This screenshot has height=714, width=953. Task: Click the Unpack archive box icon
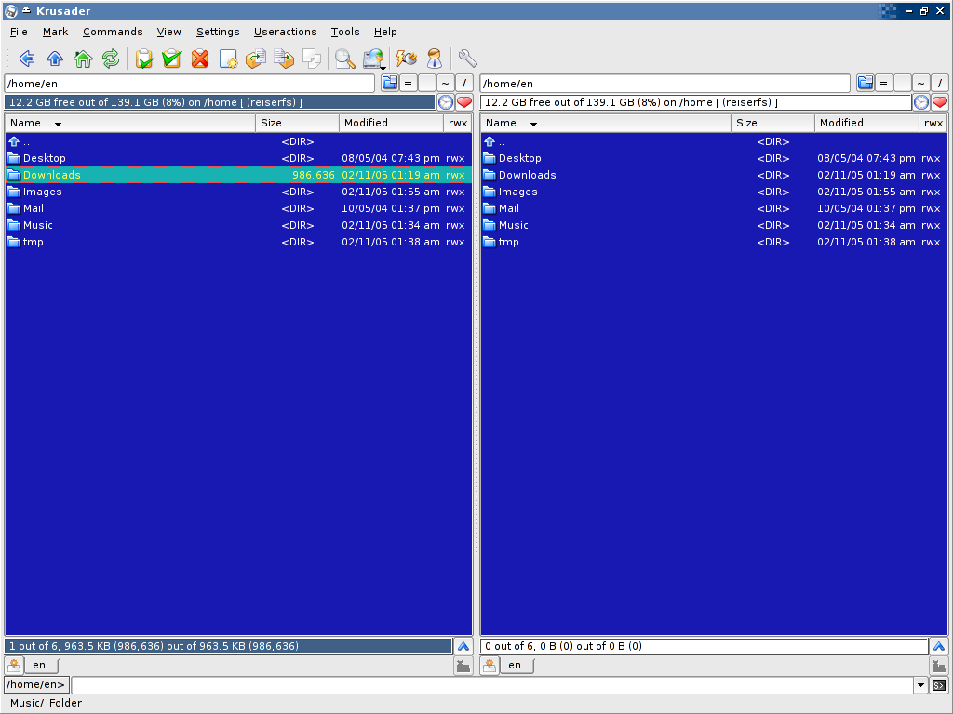coord(256,59)
